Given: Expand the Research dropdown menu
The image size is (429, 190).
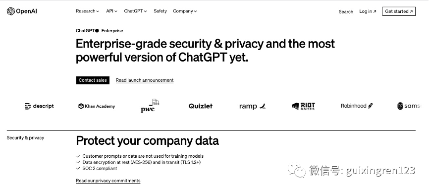Looking at the screenshot, I should pyautogui.click(x=87, y=11).
